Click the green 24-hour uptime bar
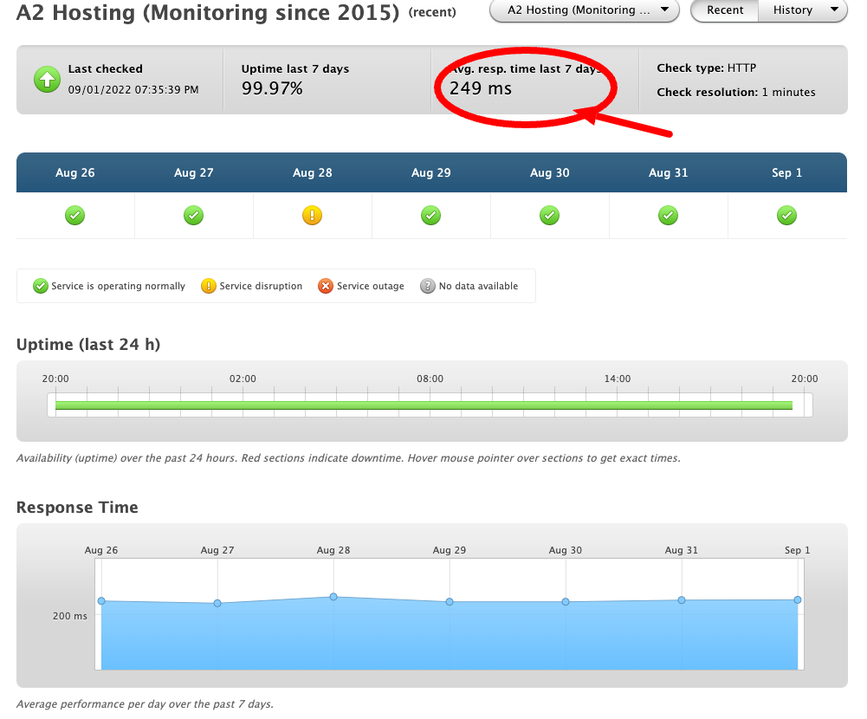This screenshot has height=719, width=867. click(x=424, y=405)
